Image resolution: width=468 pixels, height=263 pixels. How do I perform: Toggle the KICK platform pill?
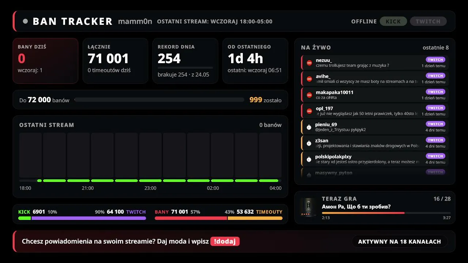393,21
